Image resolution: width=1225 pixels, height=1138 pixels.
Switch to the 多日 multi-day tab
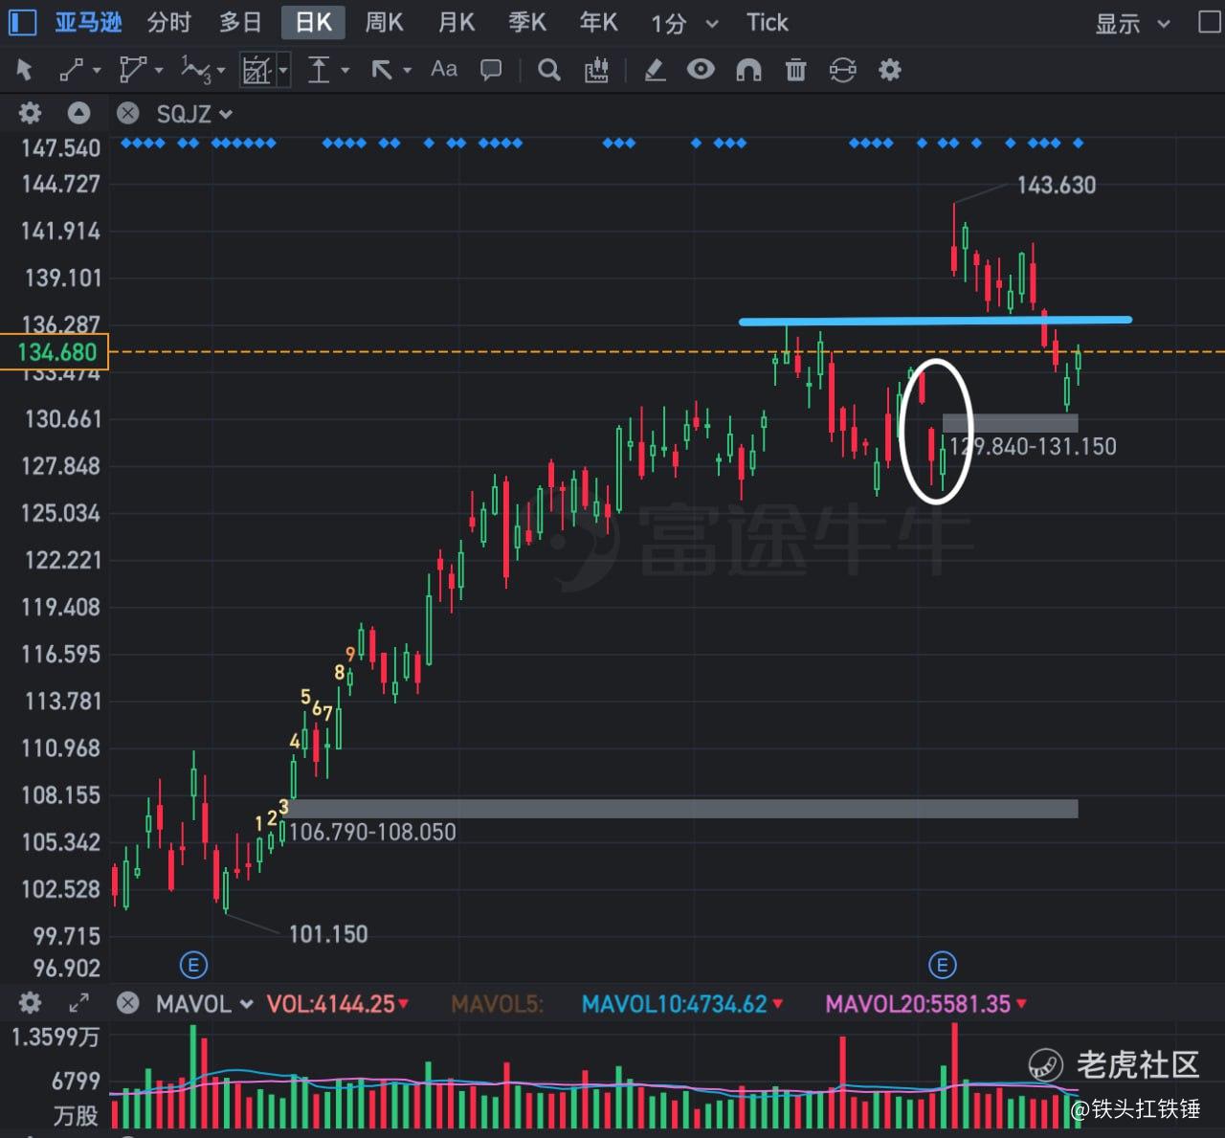[240, 22]
